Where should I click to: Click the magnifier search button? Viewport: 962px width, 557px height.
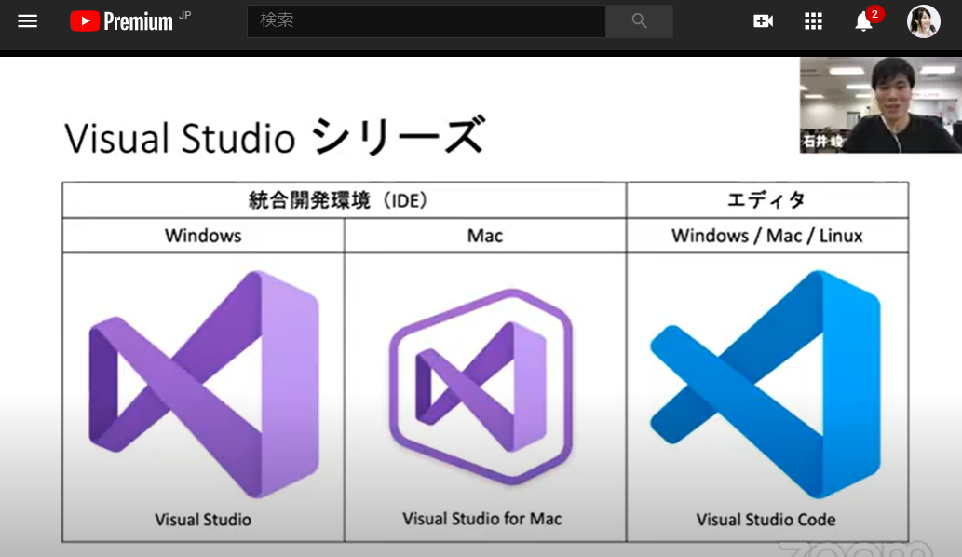point(639,21)
